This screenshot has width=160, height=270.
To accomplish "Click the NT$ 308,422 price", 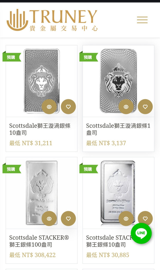I will 32,255.
